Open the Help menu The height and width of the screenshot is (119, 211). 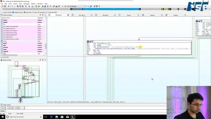point(46,4)
